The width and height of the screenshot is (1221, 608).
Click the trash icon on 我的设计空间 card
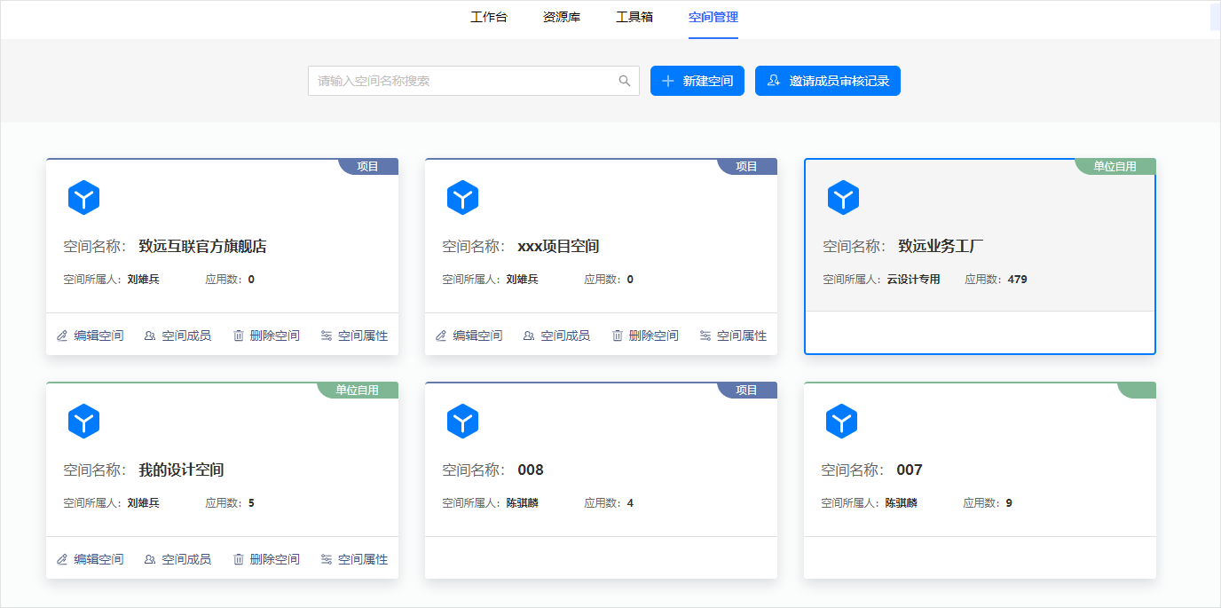point(239,559)
